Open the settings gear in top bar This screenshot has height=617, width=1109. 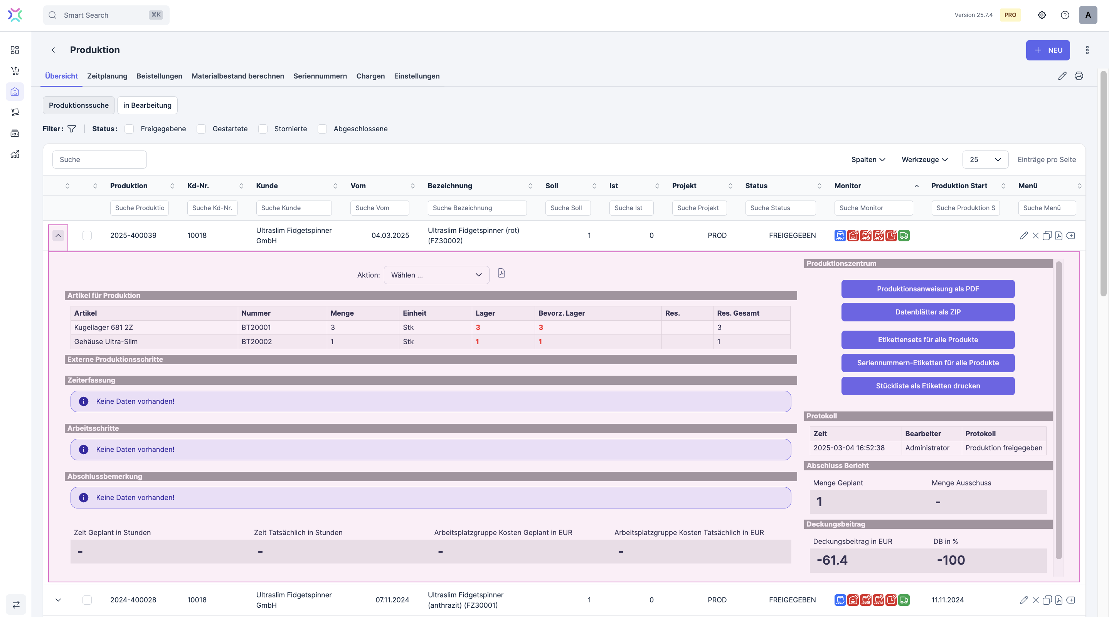coord(1042,15)
